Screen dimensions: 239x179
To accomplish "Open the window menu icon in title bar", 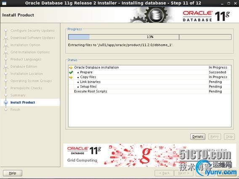I will [4, 3].
